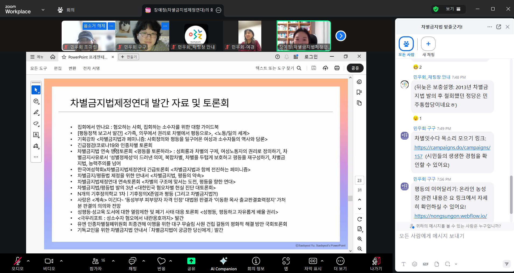Screen dimensions: 514x273
Task: Open the Participants list
Action: (x=96, y=264)
